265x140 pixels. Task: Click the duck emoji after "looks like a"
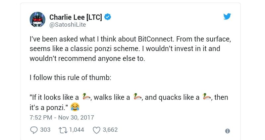[x=86, y=97]
